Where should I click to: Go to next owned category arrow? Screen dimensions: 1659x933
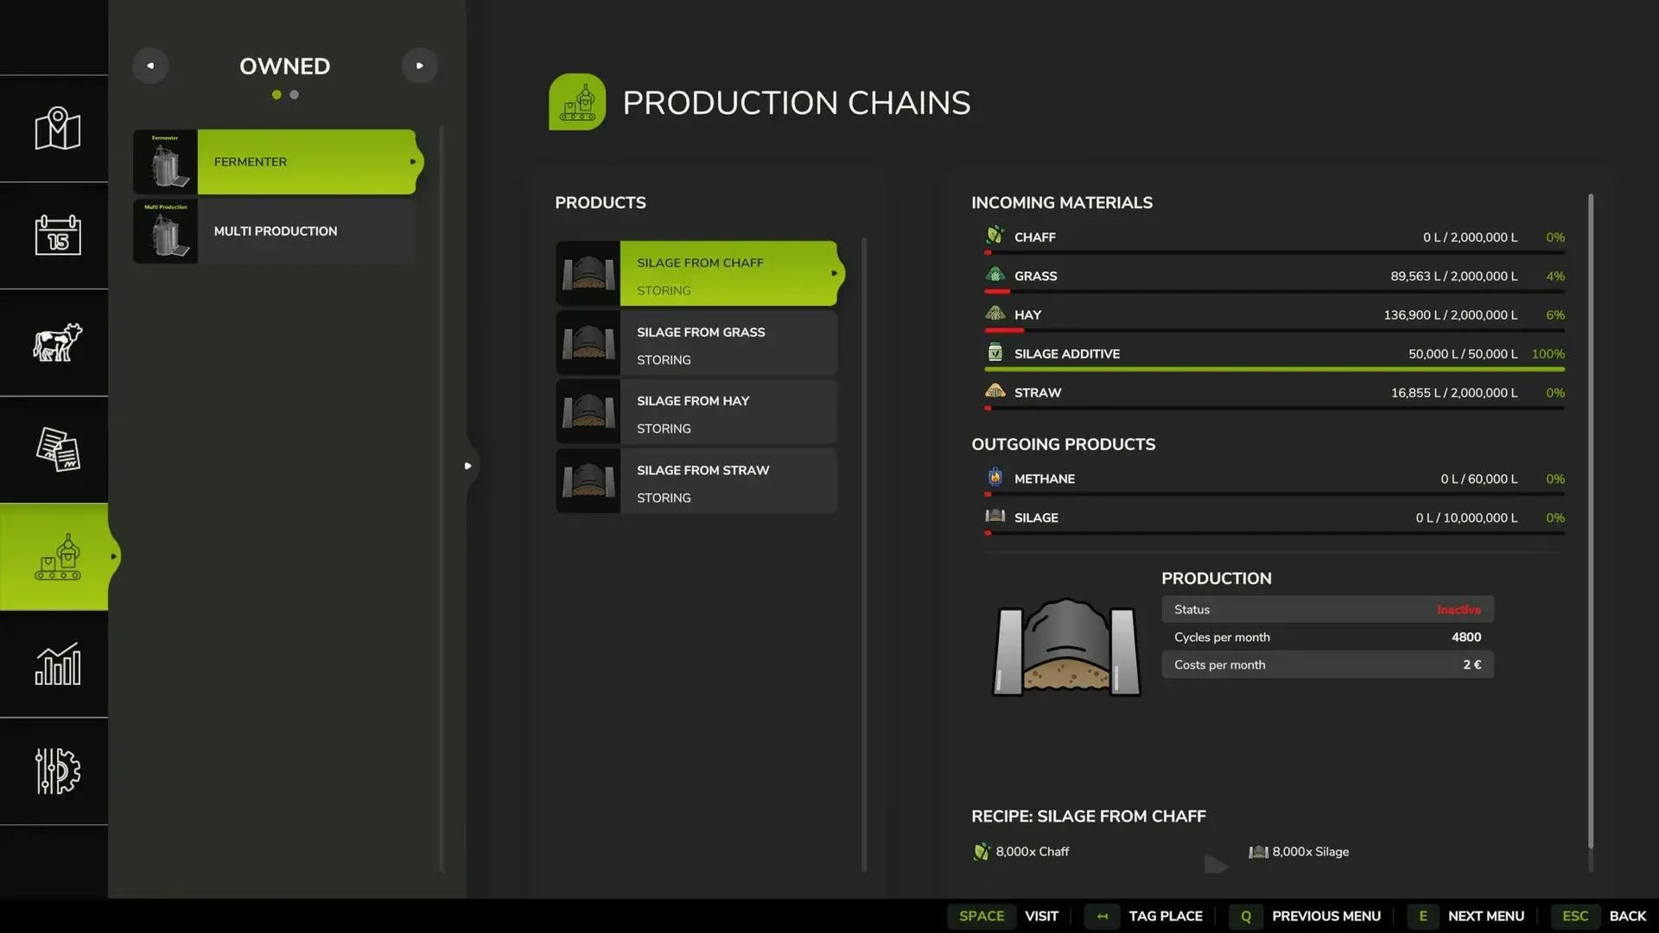coord(419,66)
